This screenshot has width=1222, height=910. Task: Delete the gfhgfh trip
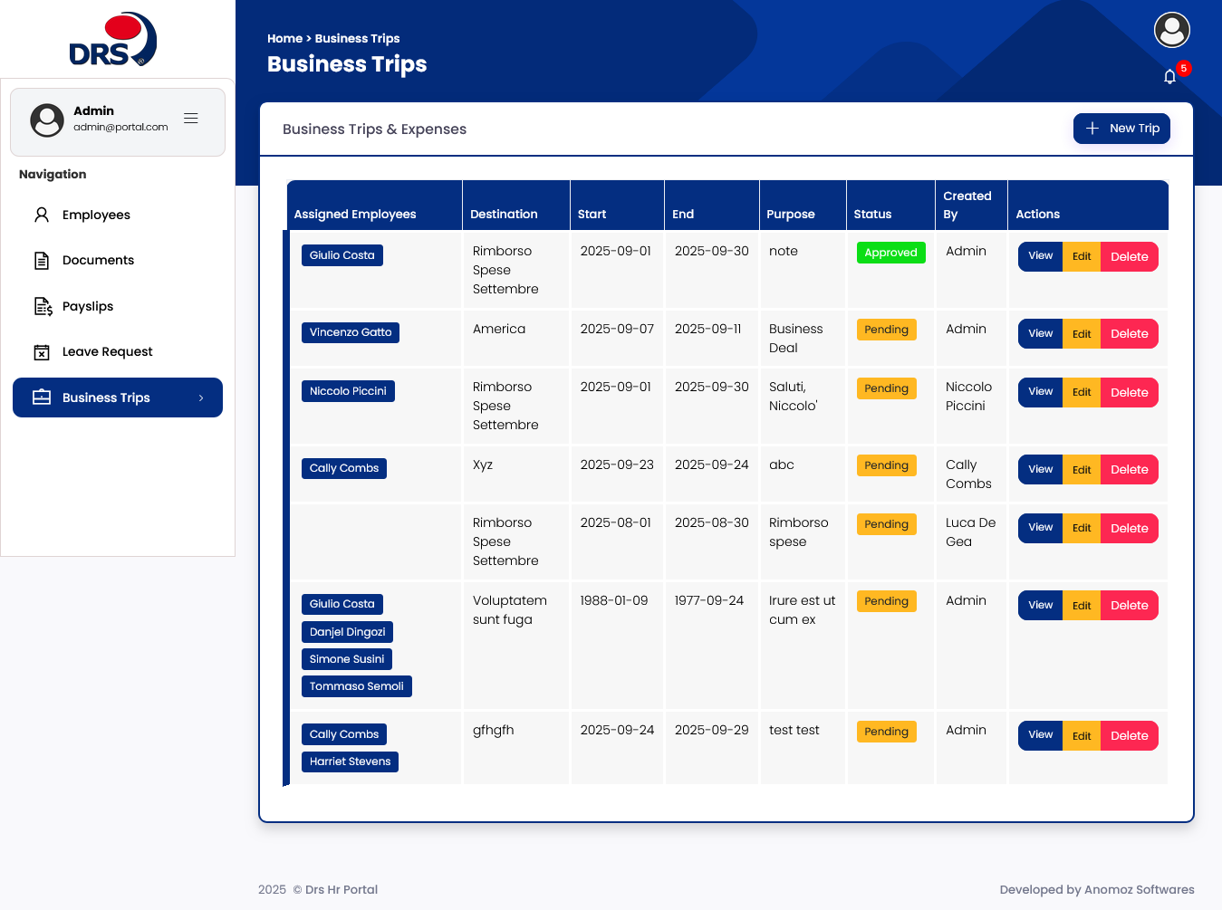[1129, 735]
